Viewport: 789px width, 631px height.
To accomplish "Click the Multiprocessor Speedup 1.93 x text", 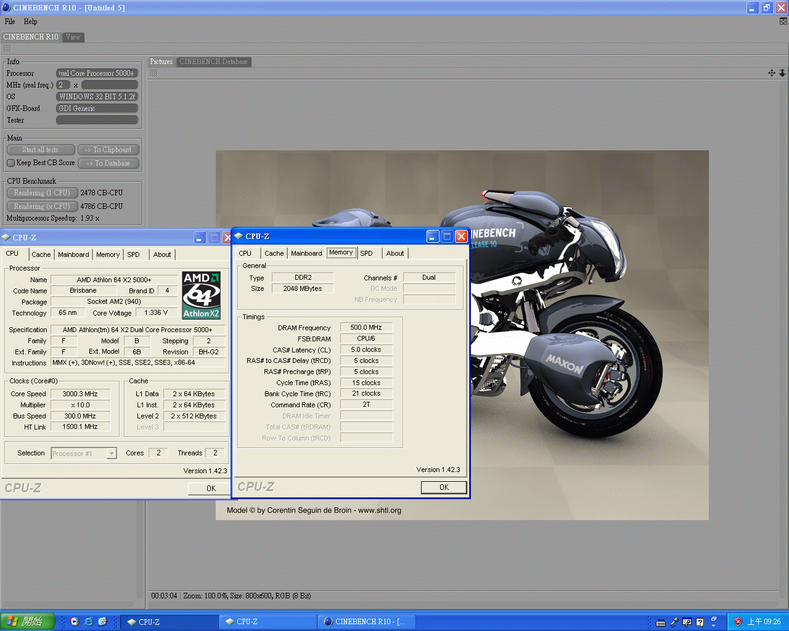I will (53, 218).
